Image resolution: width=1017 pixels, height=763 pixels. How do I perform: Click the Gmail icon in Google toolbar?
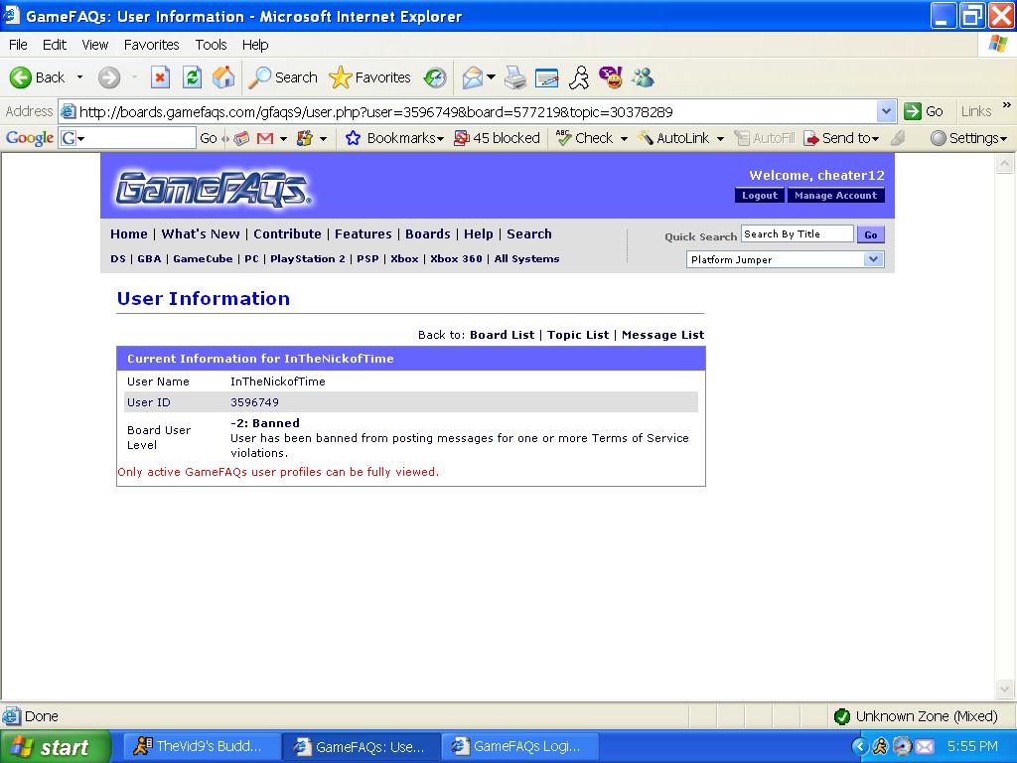click(x=265, y=138)
